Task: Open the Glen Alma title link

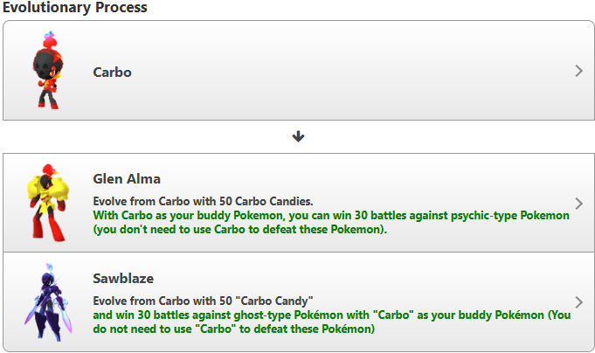Action: tap(127, 179)
